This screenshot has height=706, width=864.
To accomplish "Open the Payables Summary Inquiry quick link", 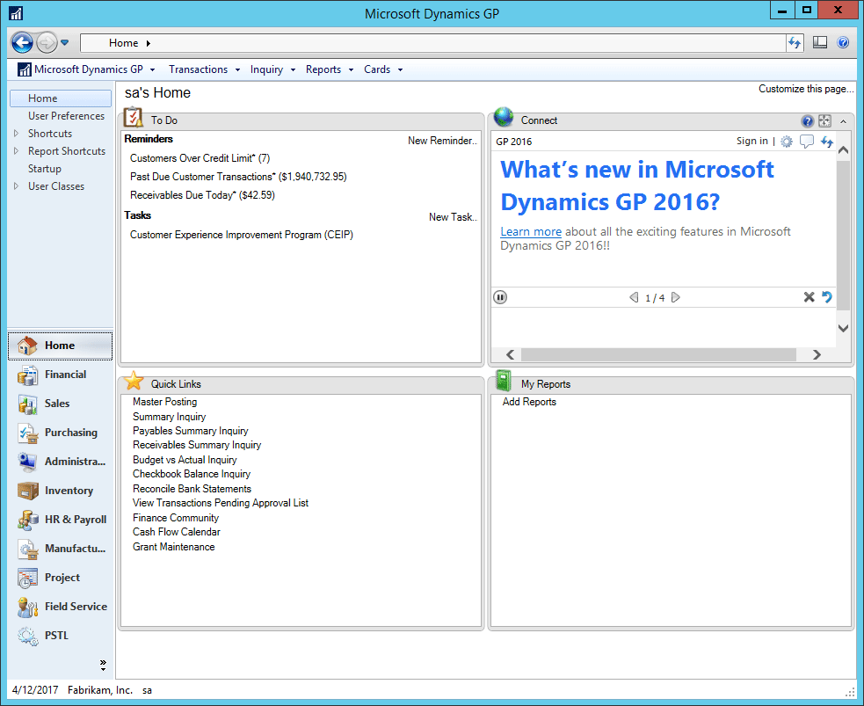I will [190, 431].
